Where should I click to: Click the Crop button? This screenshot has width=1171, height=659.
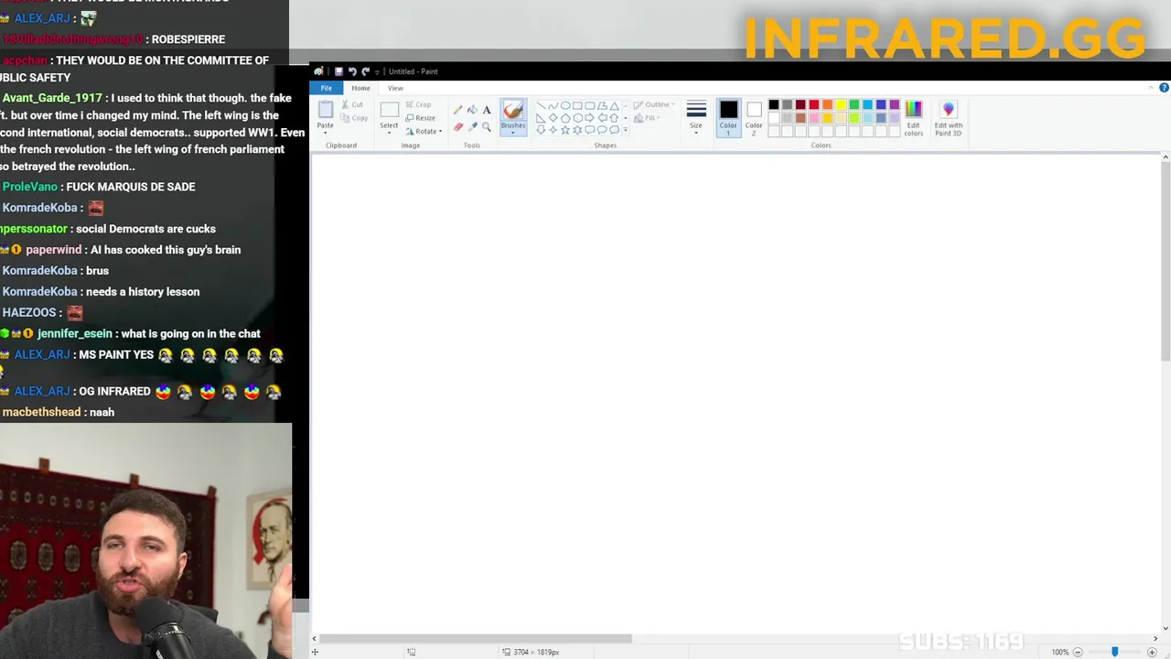419,104
